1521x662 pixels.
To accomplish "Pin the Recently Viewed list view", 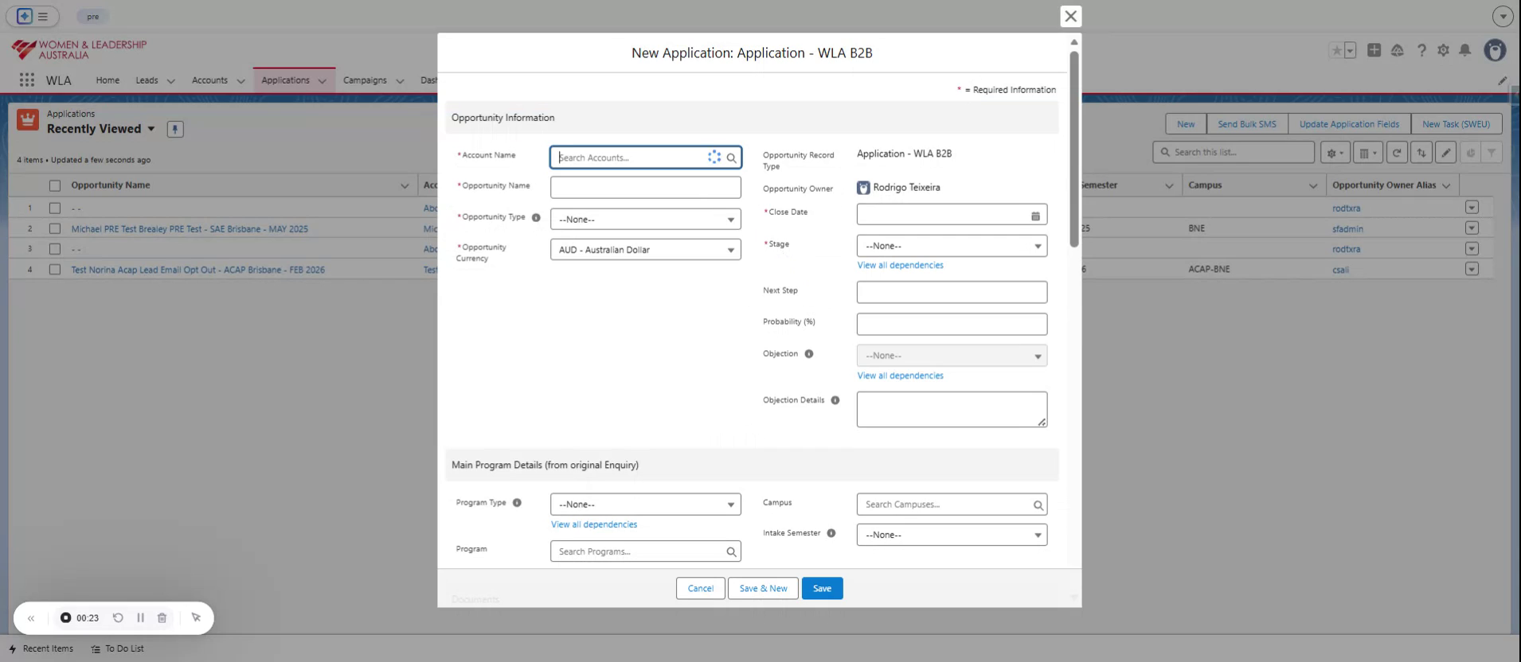I will 175,129.
